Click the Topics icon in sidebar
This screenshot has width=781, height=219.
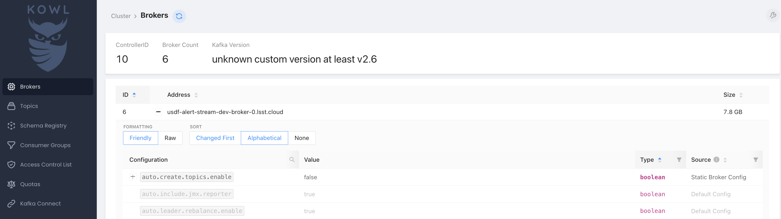[x=11, y=106]
